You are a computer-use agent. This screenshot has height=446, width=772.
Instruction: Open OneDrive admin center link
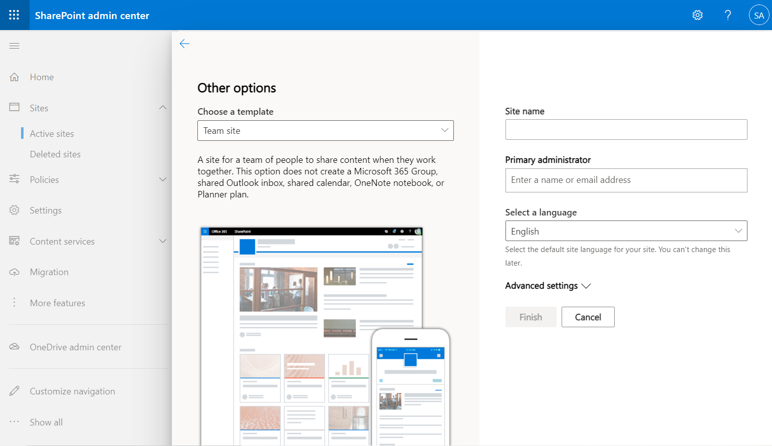(76, 347)
